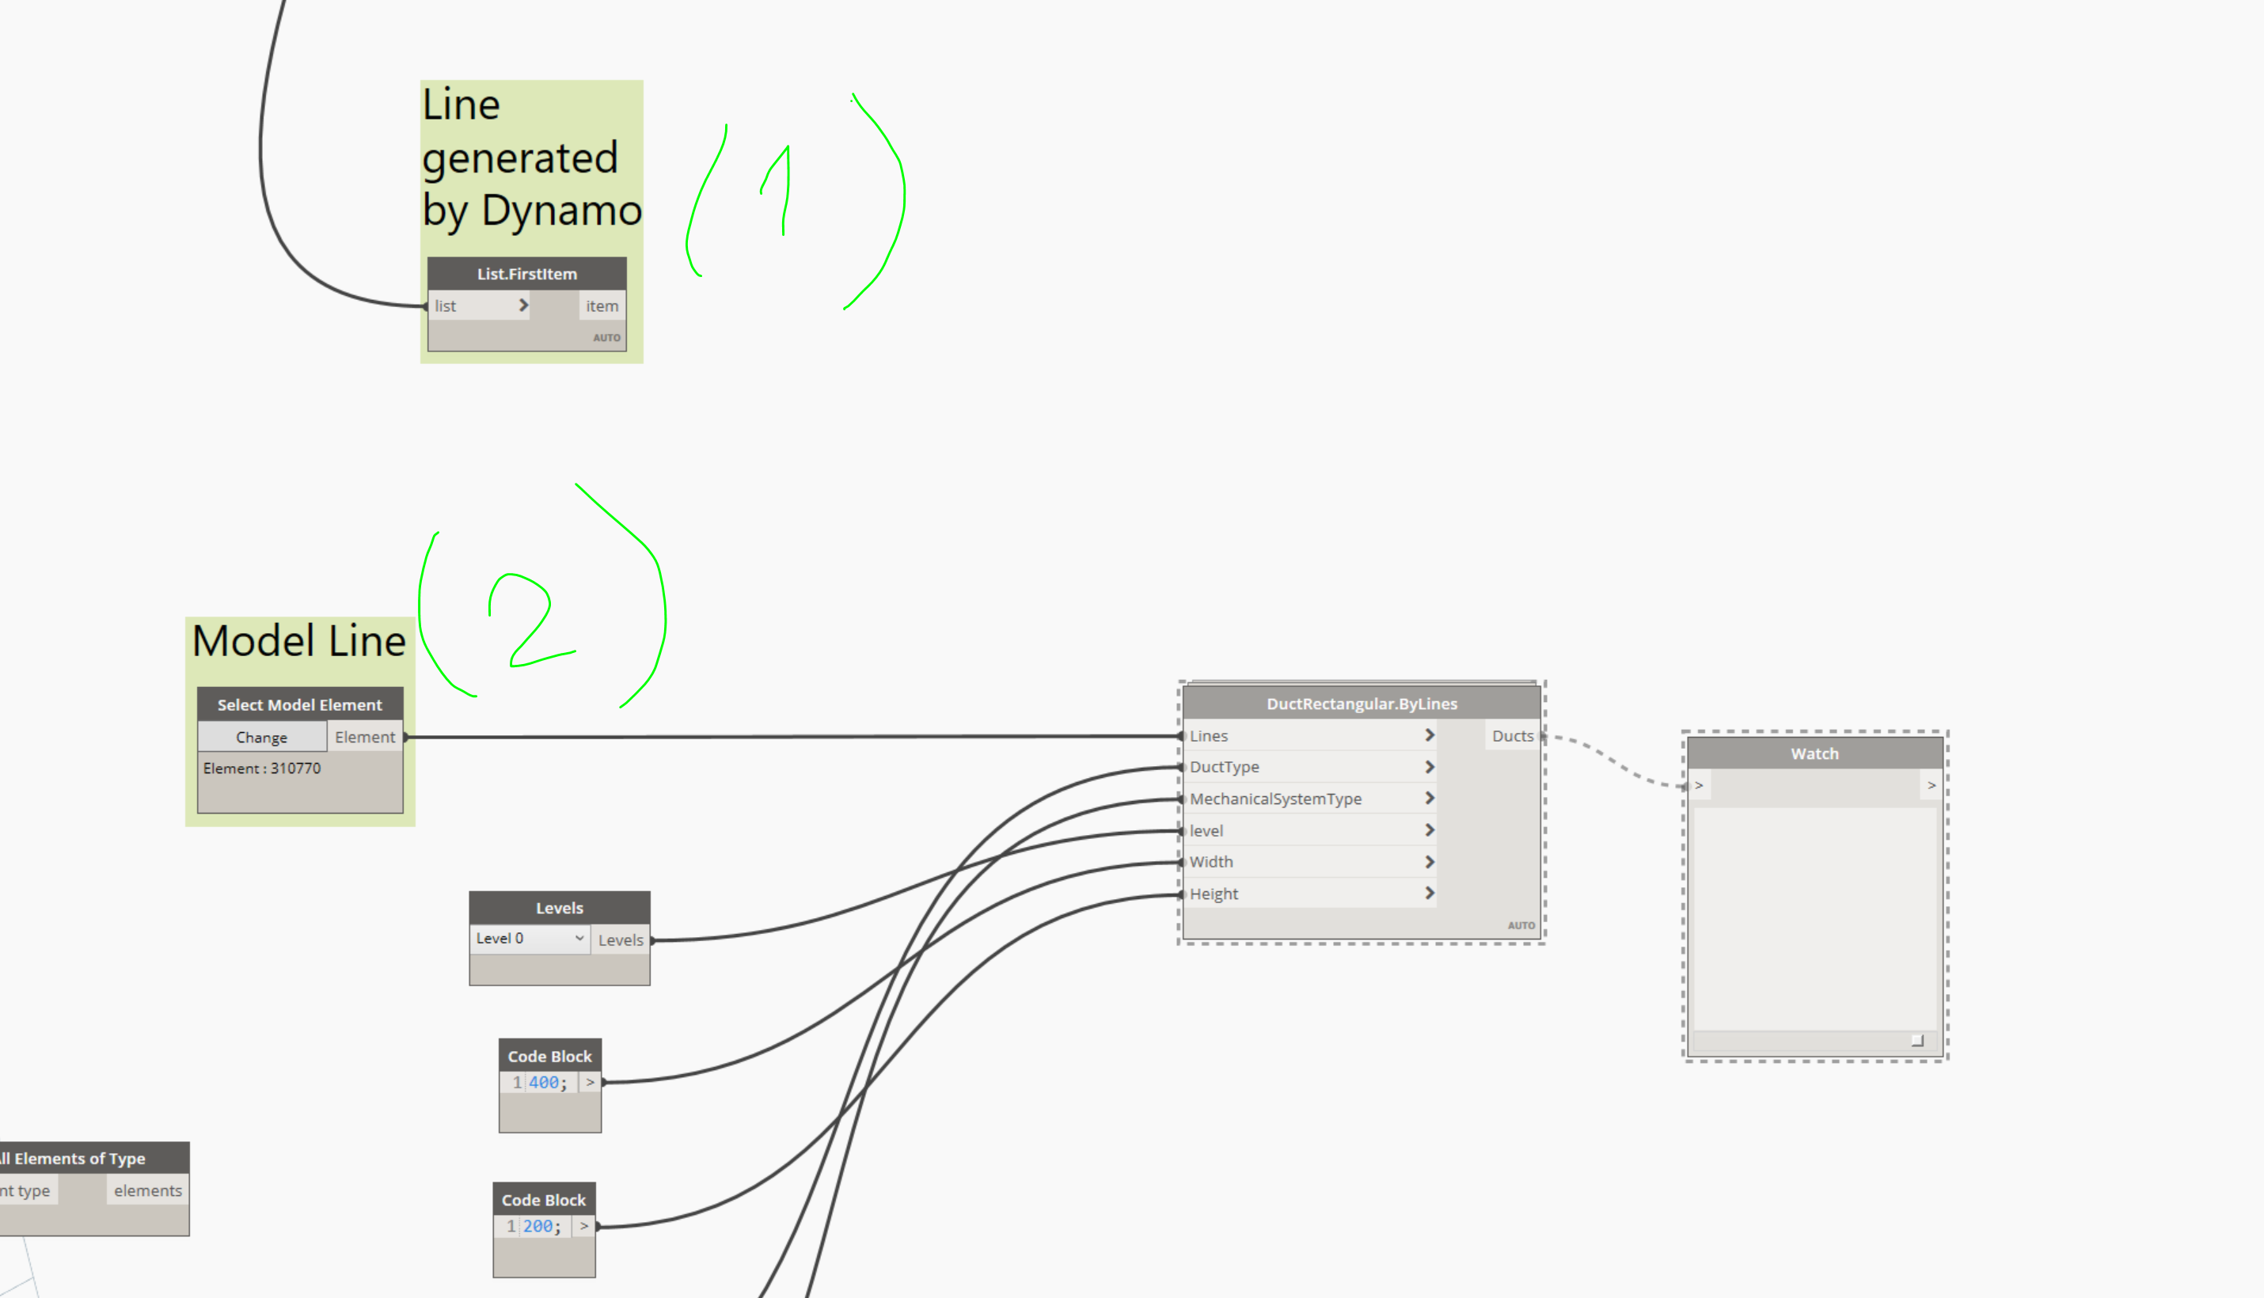
Task: Click the Width input port chevron
Action: coord(1430,862)
